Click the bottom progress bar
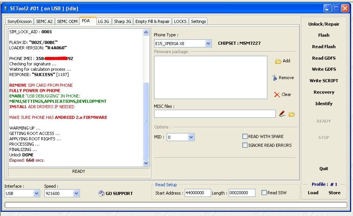This screenshot has width=353, height=216. tap(176, 205)
